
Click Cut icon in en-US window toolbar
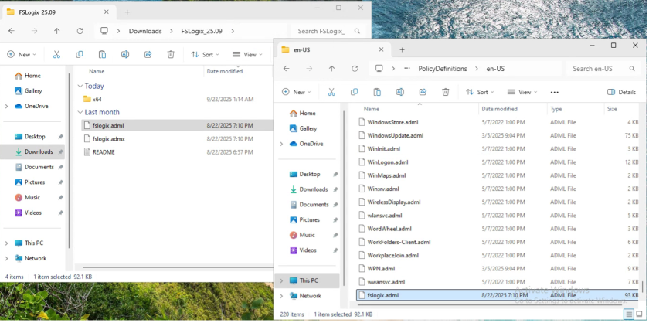click(x=331, y=92)
